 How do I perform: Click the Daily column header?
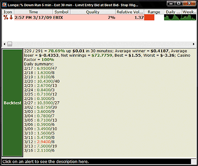[173, 12]
